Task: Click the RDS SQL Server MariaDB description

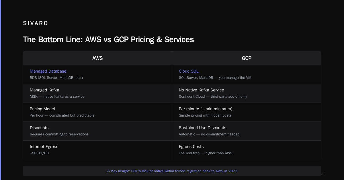Action: pos(56,78)
